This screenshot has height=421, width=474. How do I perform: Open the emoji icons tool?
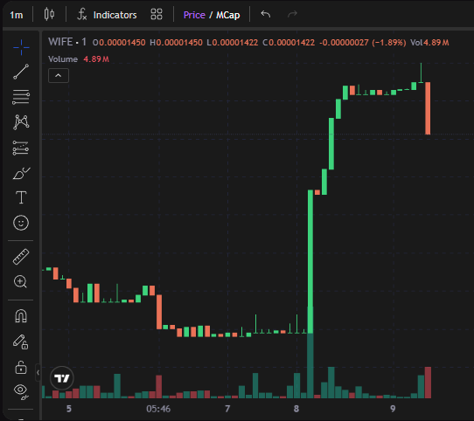tap(21, 223)
